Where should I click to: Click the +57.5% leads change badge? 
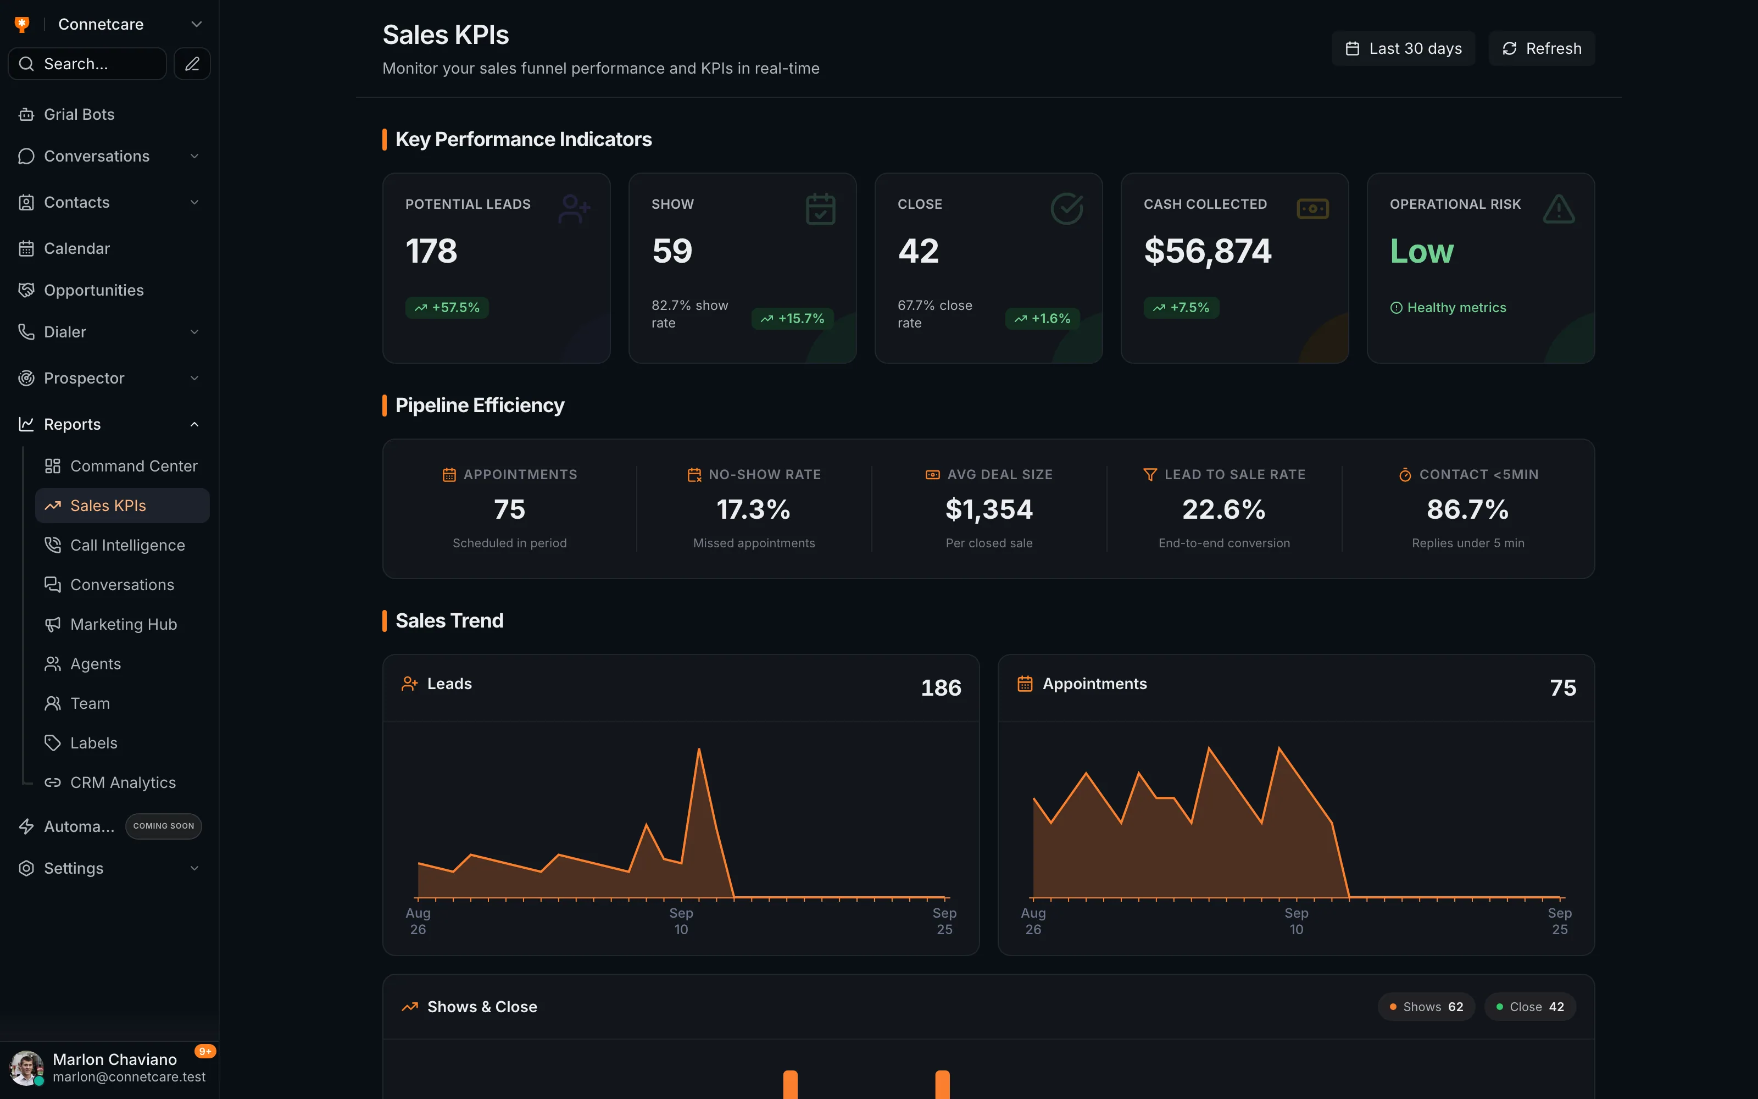(x=448, y=308)
